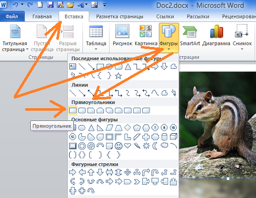Insert the smiley face shape
The width and height of the screenshot is (256, 198).
click(x=118, y=146)
